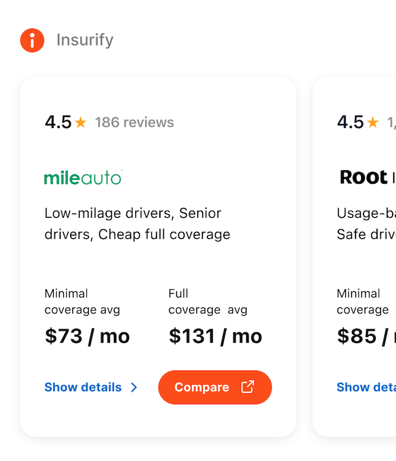Screen dimensions: 396x461
Task: Click the mileauto brand logo
Action: (x=82, y=177)
